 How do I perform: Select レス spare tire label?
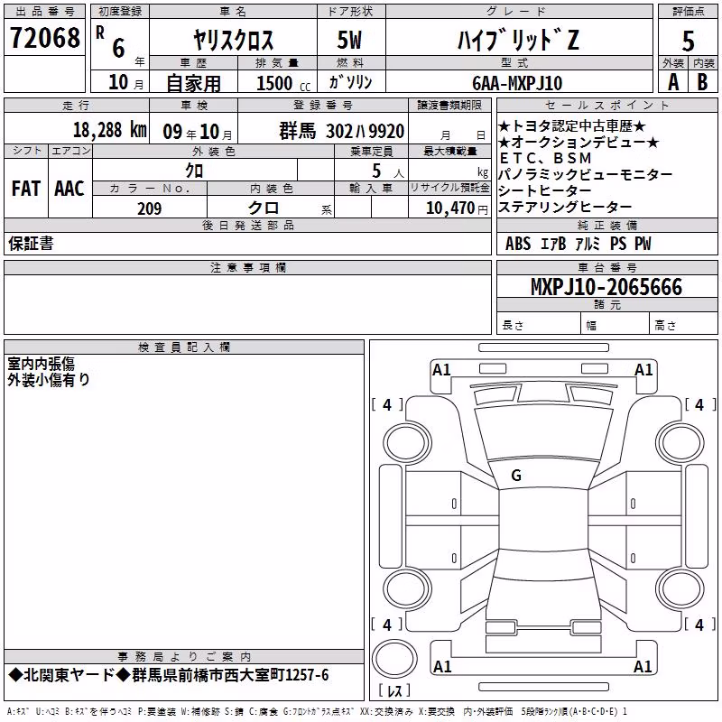(394, 690)
